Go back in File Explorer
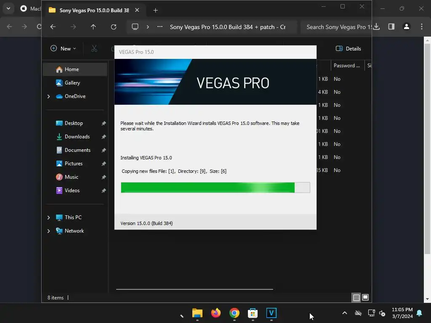The width and height of the screenshot is (431, 323). pyautogui.click(x=53, y=27)
